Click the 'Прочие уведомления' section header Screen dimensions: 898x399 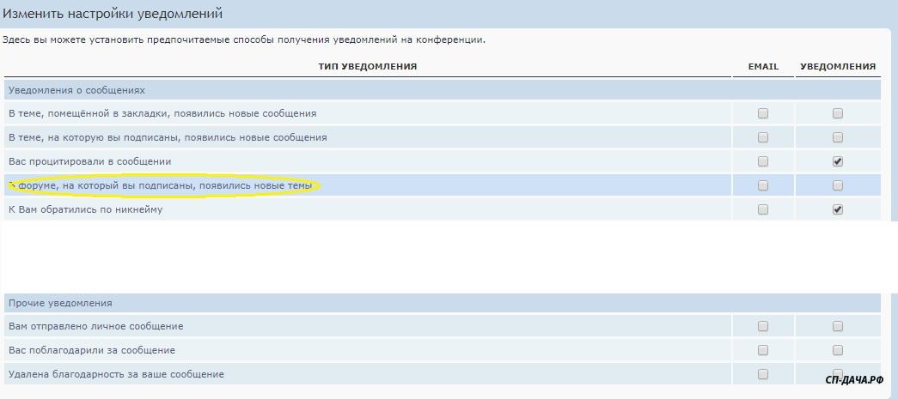(59, 303)
